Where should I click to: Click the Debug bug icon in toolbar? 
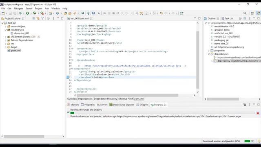click(x=20, y=13)
